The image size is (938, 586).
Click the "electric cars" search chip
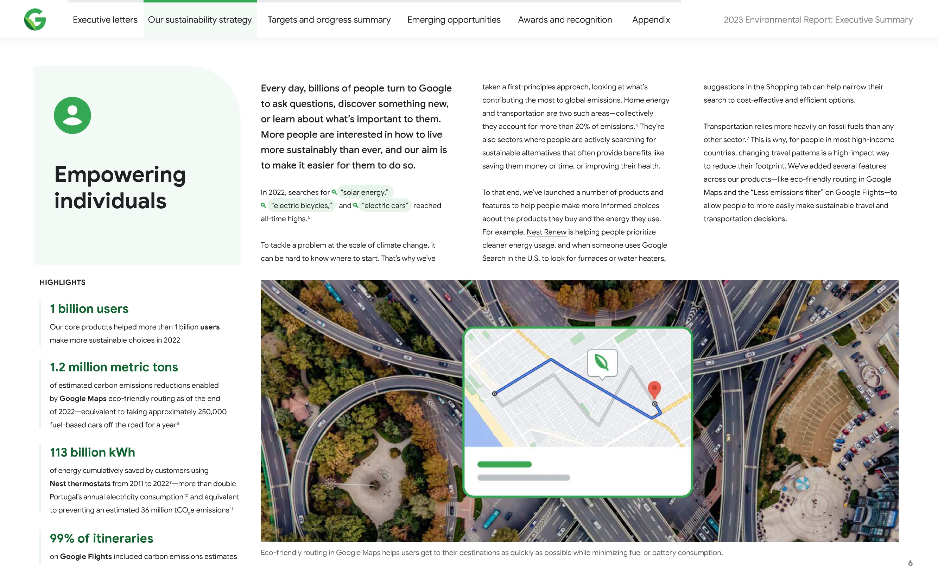385,205
